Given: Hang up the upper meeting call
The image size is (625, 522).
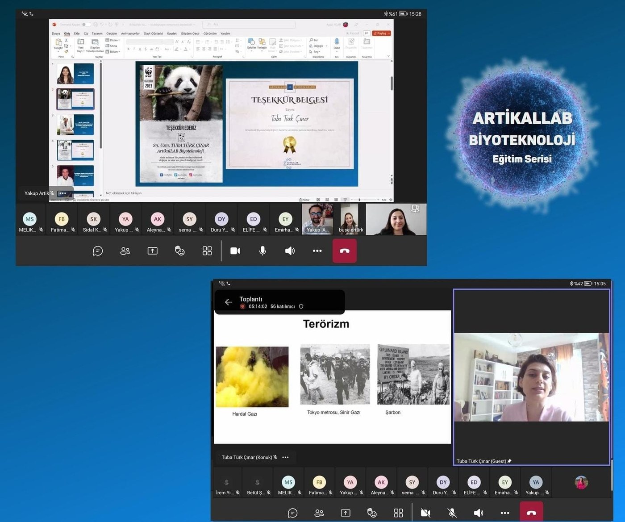Looking at the screenshot, I should click(x=345, y=251).
